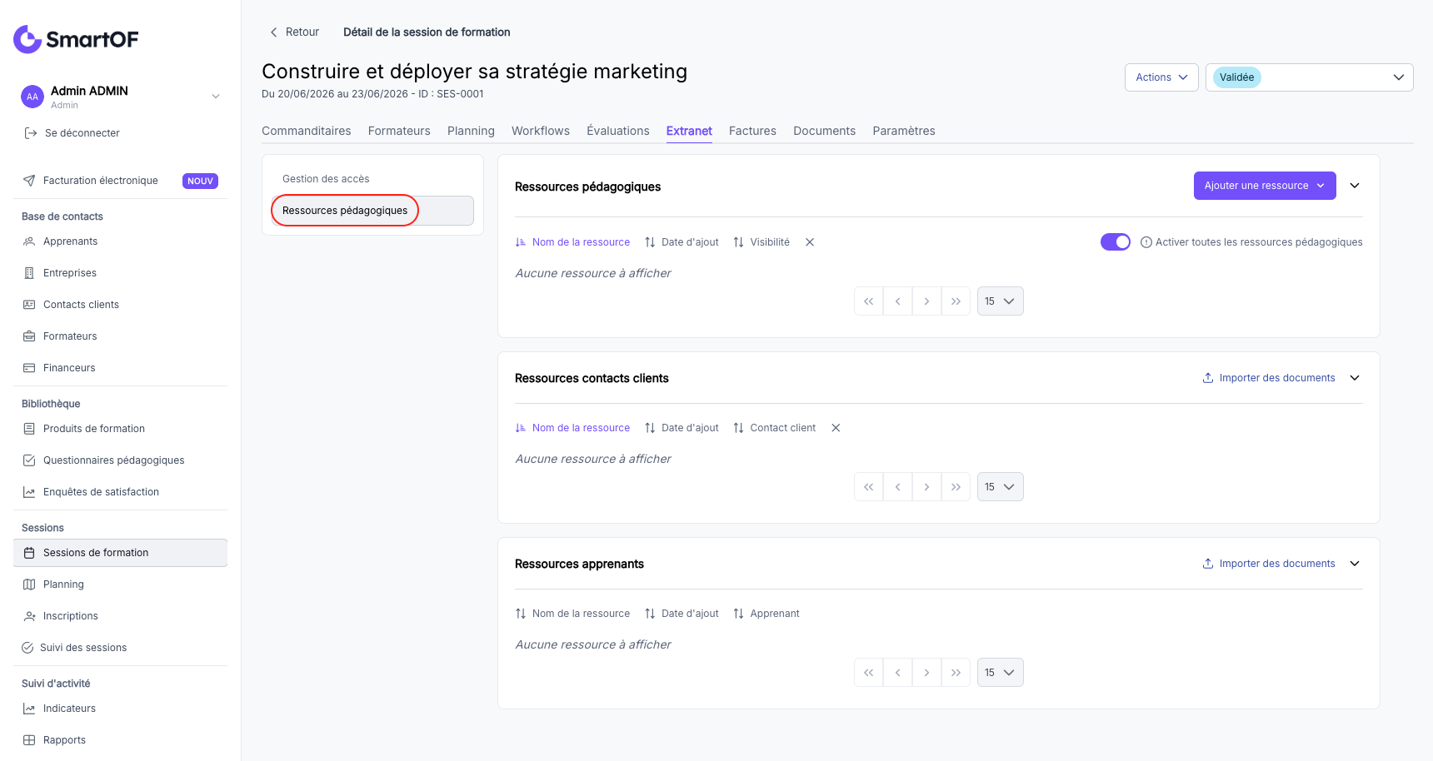Open the Actions dropdown
The width and height of the screenshot is (1433, 761).
pos(1161,77)
